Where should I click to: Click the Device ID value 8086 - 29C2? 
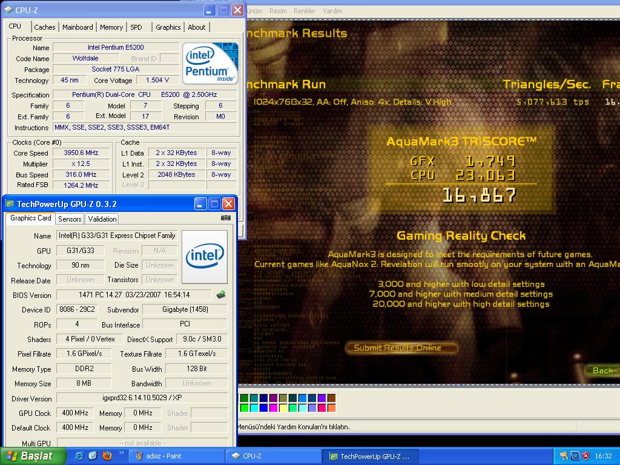tap(77, 309)
